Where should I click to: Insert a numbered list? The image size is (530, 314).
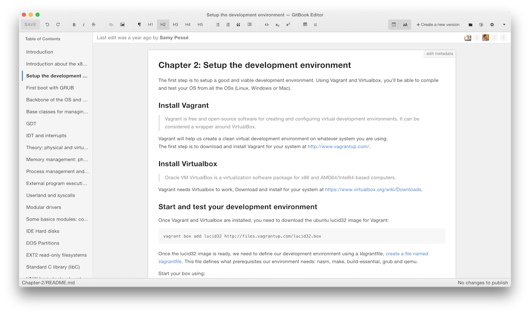point(228,25)
